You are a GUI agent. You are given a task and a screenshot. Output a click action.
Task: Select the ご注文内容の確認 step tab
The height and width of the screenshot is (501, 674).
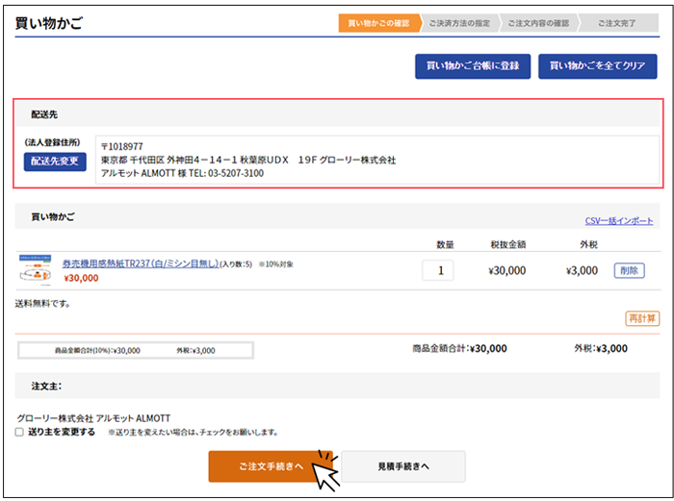click(538, 23)
